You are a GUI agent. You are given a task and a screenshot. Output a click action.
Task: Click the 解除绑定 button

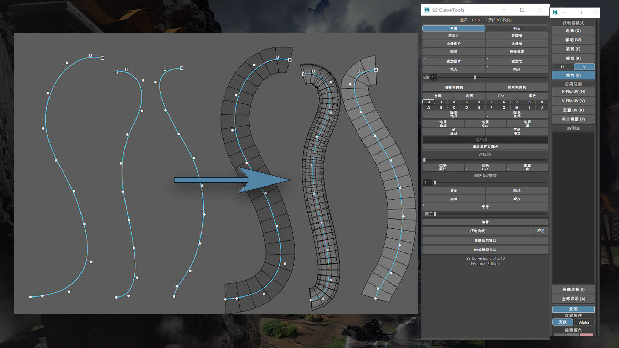[517, 52]
